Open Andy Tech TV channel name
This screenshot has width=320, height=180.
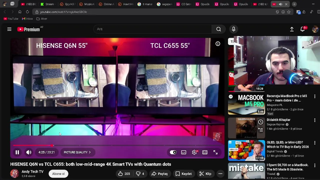coord(32,171)
